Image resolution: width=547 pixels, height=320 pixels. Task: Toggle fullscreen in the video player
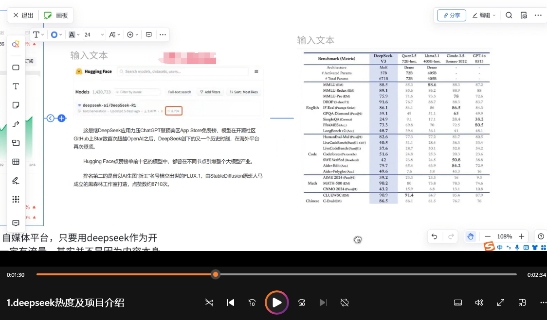[x=501, y=303]
